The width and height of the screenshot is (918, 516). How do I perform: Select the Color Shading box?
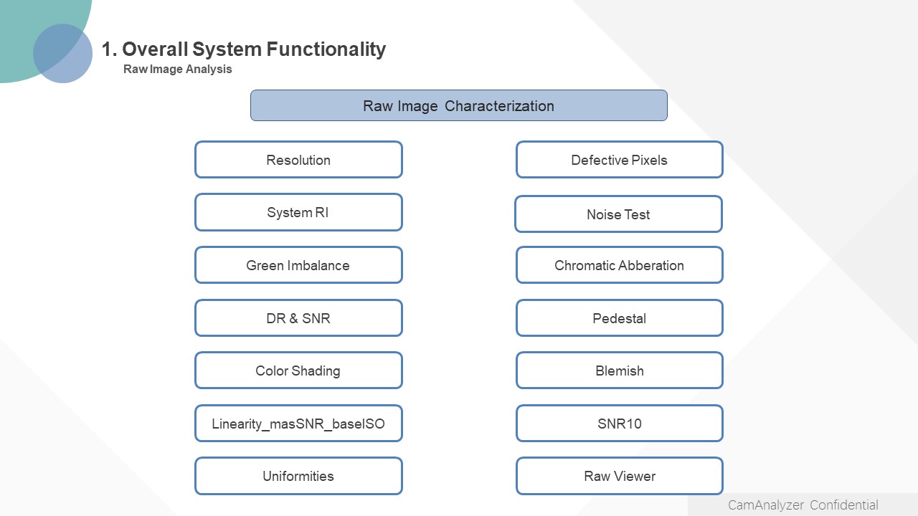pos(298,371)
